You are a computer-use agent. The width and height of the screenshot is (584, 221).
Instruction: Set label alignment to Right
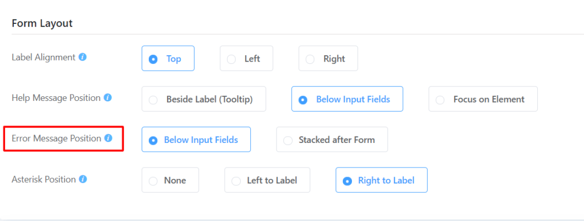328,59
